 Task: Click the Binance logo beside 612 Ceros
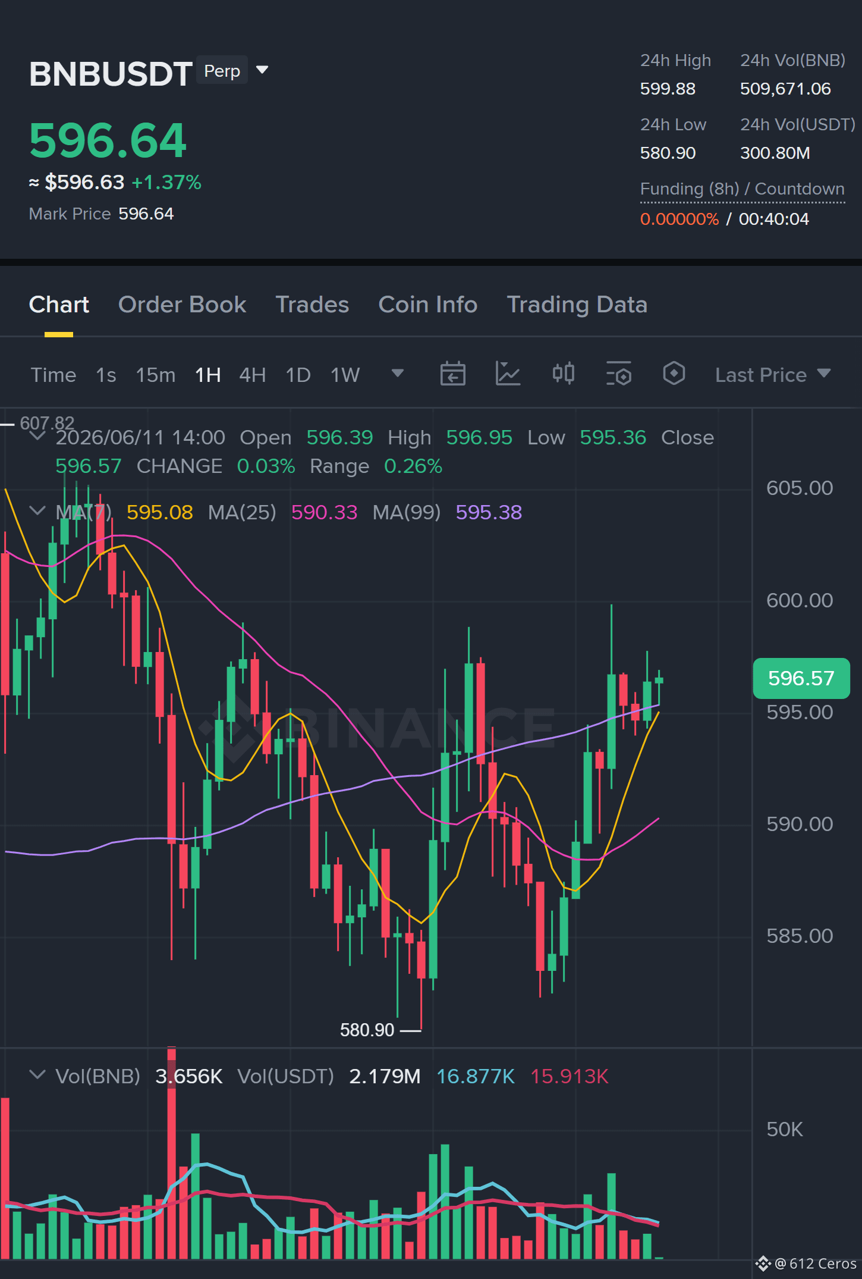click(763, 1263)
